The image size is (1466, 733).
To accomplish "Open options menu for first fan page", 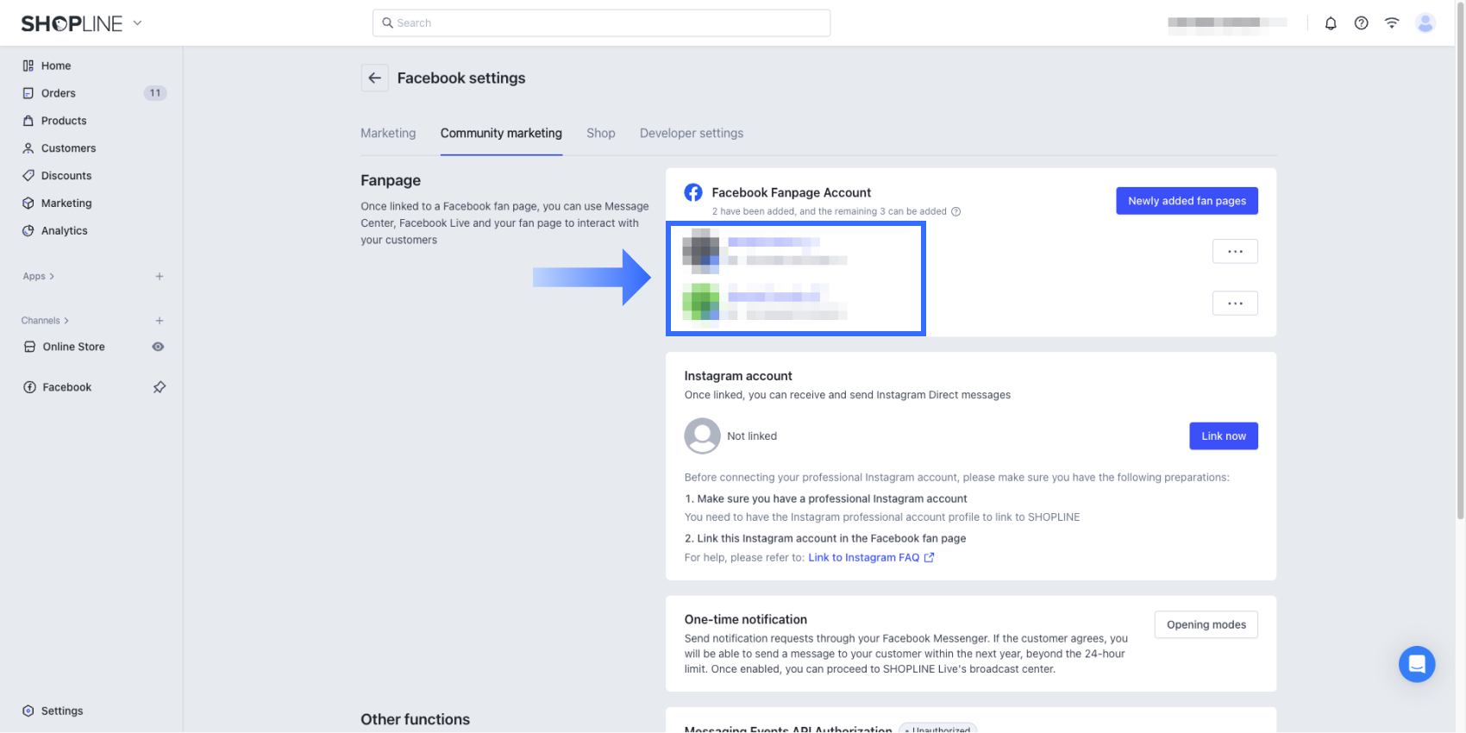I will 1235,252.
